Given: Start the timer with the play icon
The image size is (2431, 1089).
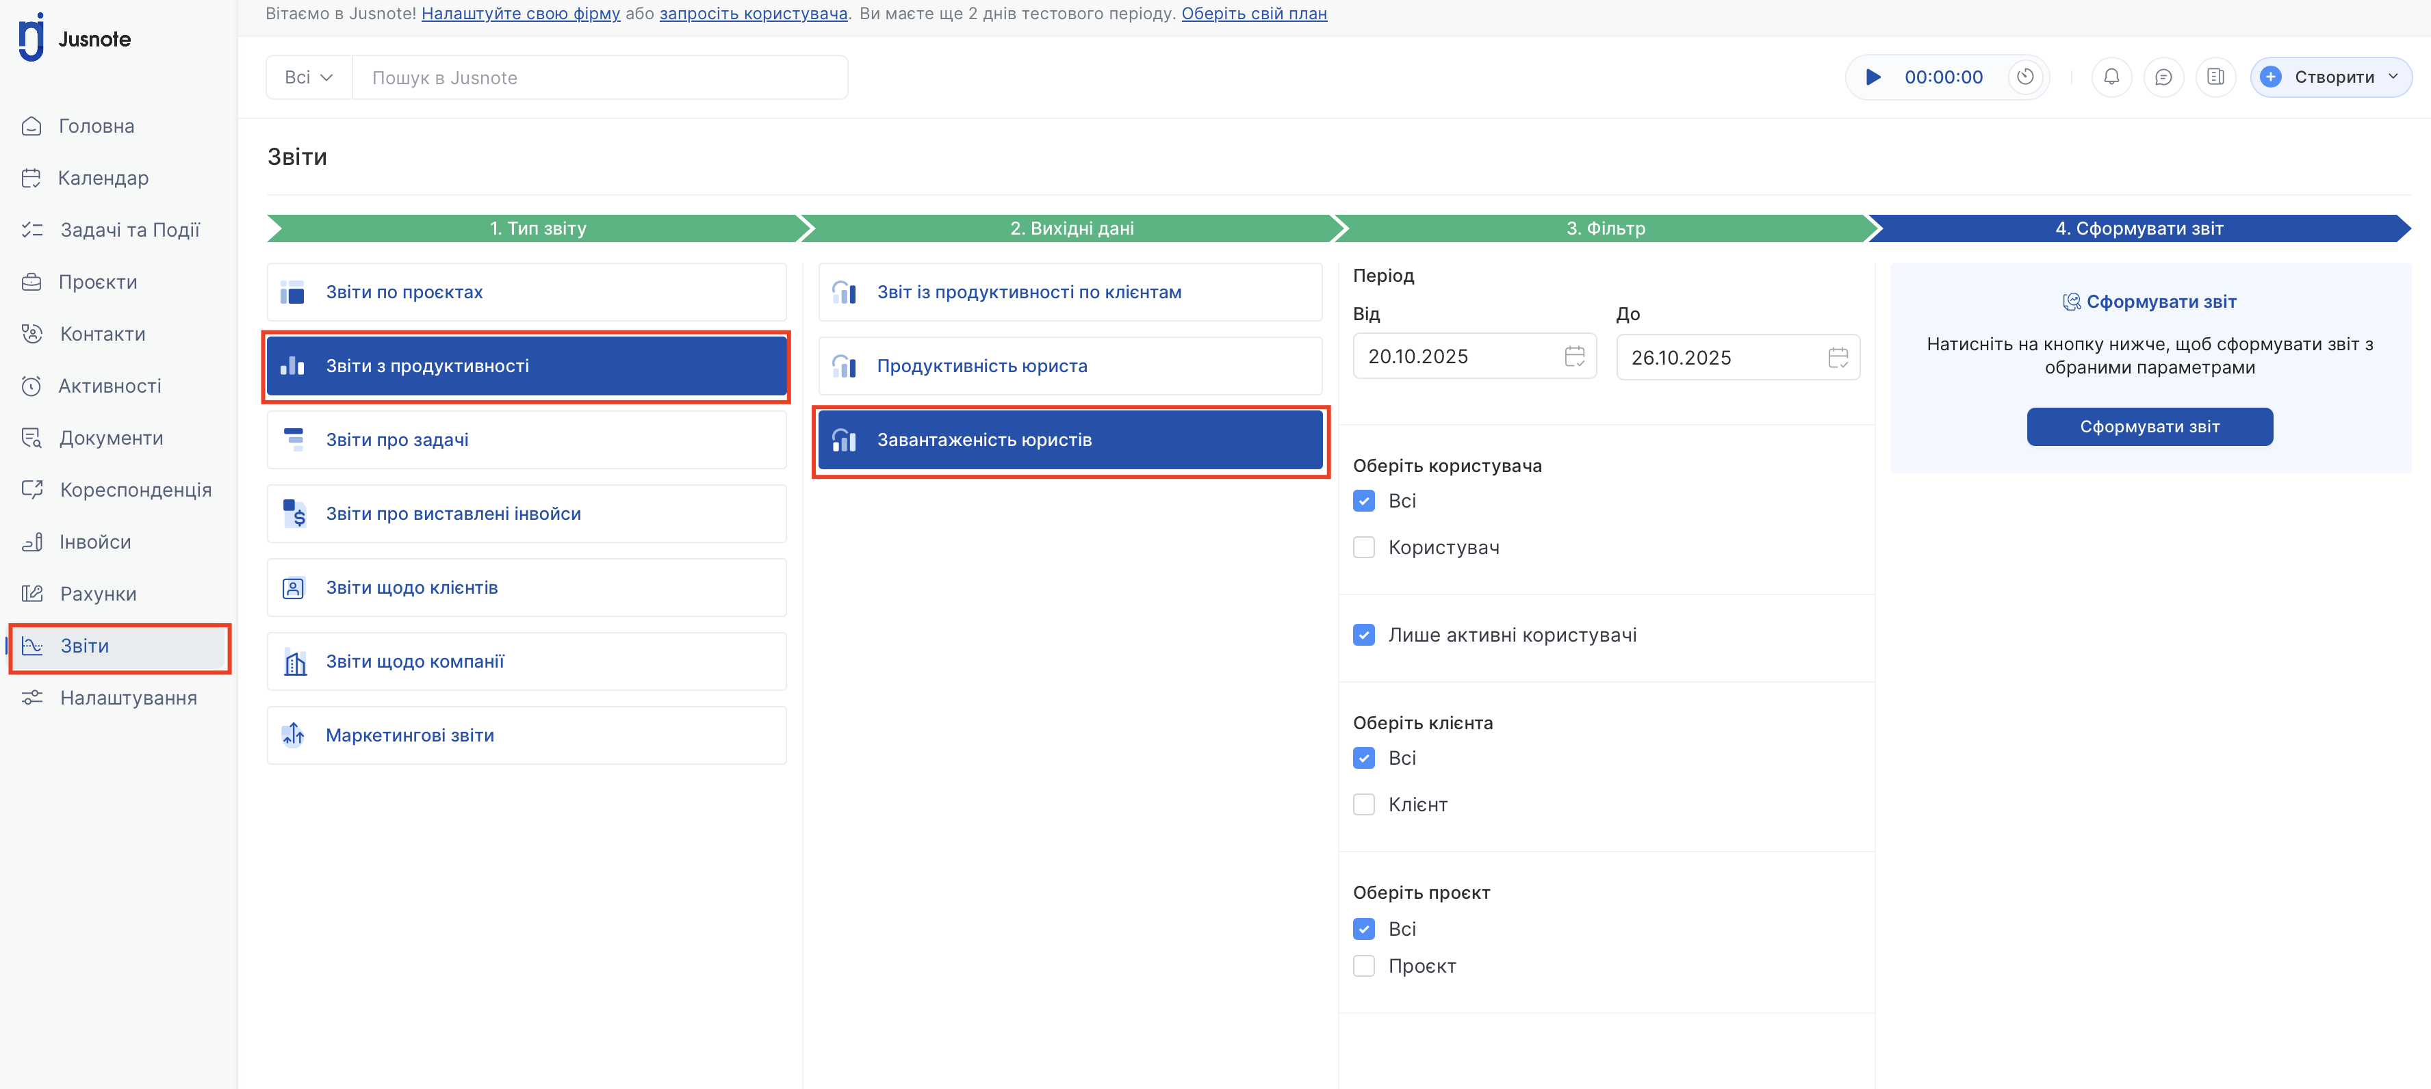Looking at the screenshot, I should [x=1873, y=77].
